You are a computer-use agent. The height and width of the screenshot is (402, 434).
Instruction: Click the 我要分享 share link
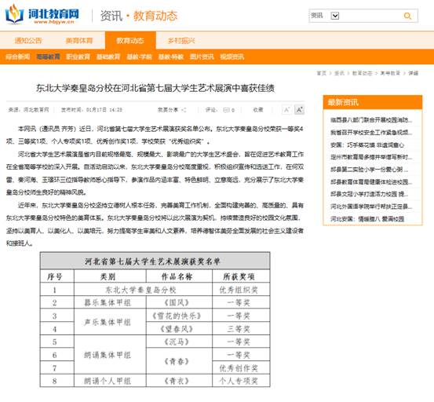pyautogui.click(x=168, y=110)
